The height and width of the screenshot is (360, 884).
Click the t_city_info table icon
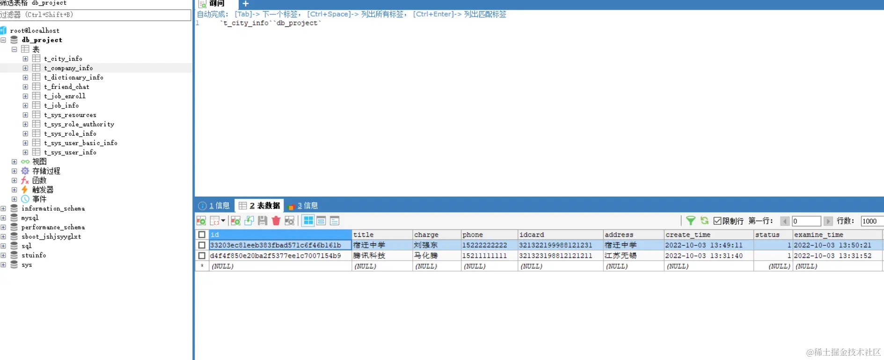click(37, 59)
